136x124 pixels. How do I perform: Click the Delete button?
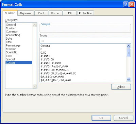[x=121, y=87]
